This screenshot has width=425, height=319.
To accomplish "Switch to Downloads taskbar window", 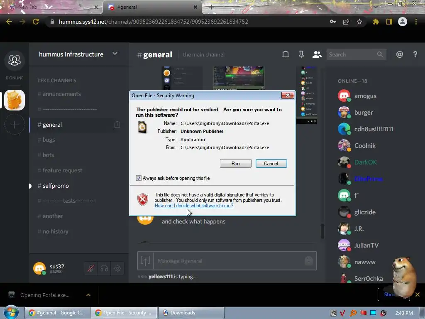I will coord(191,313).
